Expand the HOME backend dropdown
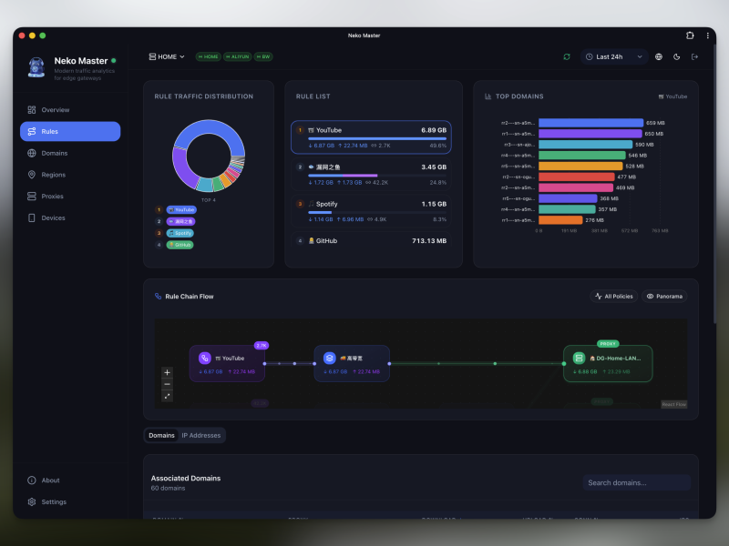Screen dimensions: 729x546 point(167,56)
